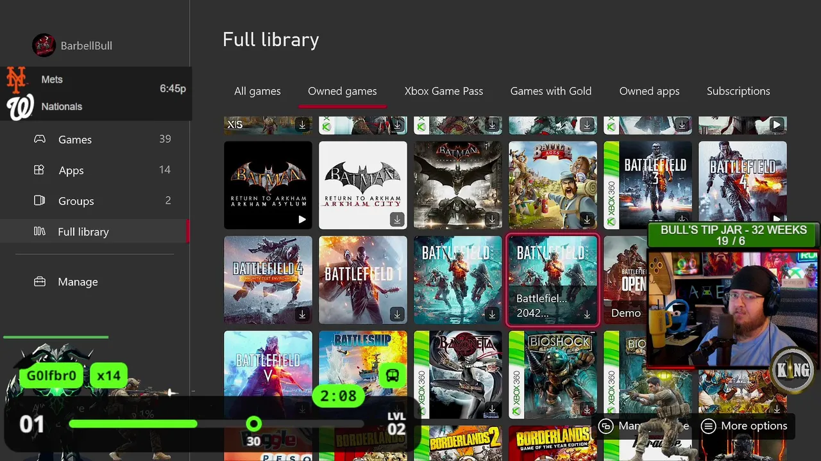Click the Full library books icon
The image size is (821, 461).
click(40, 231)
